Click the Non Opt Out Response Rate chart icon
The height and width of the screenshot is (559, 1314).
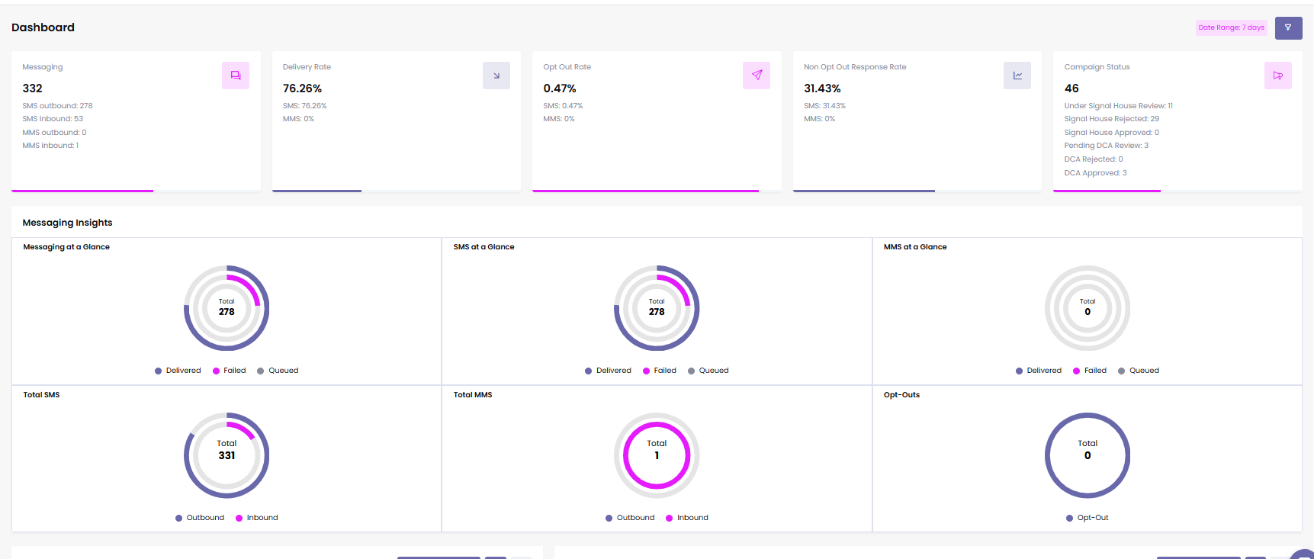click(x=1017, y=75)
